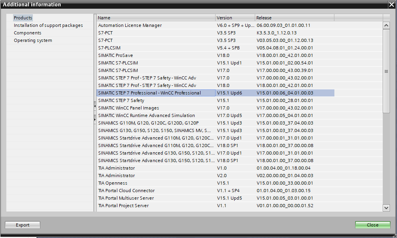Select Startdrive Advanced G130 V17.0 Upd1 row
Screen dimensions: 397x238
click(216, 153)
